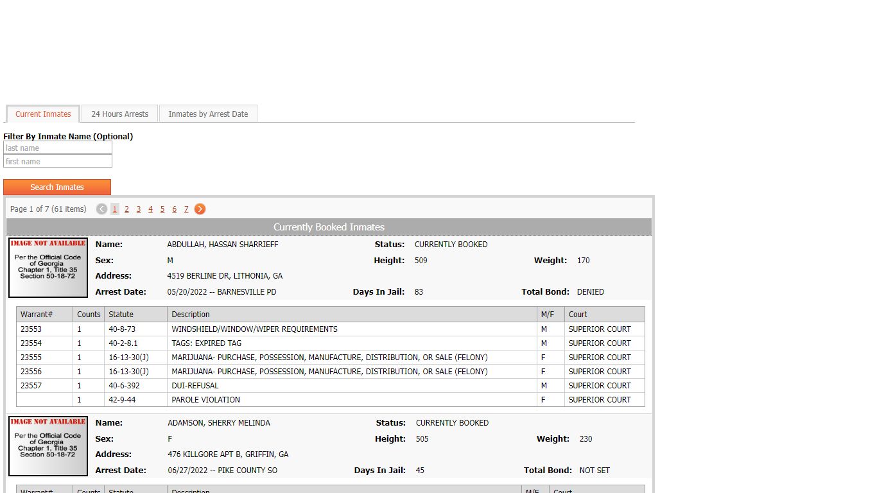Open Inmates by Arrest Date tab
Image resolution: width=877 pixels, height=493 pixels.
pyautogui.click(x=208, y=114)
